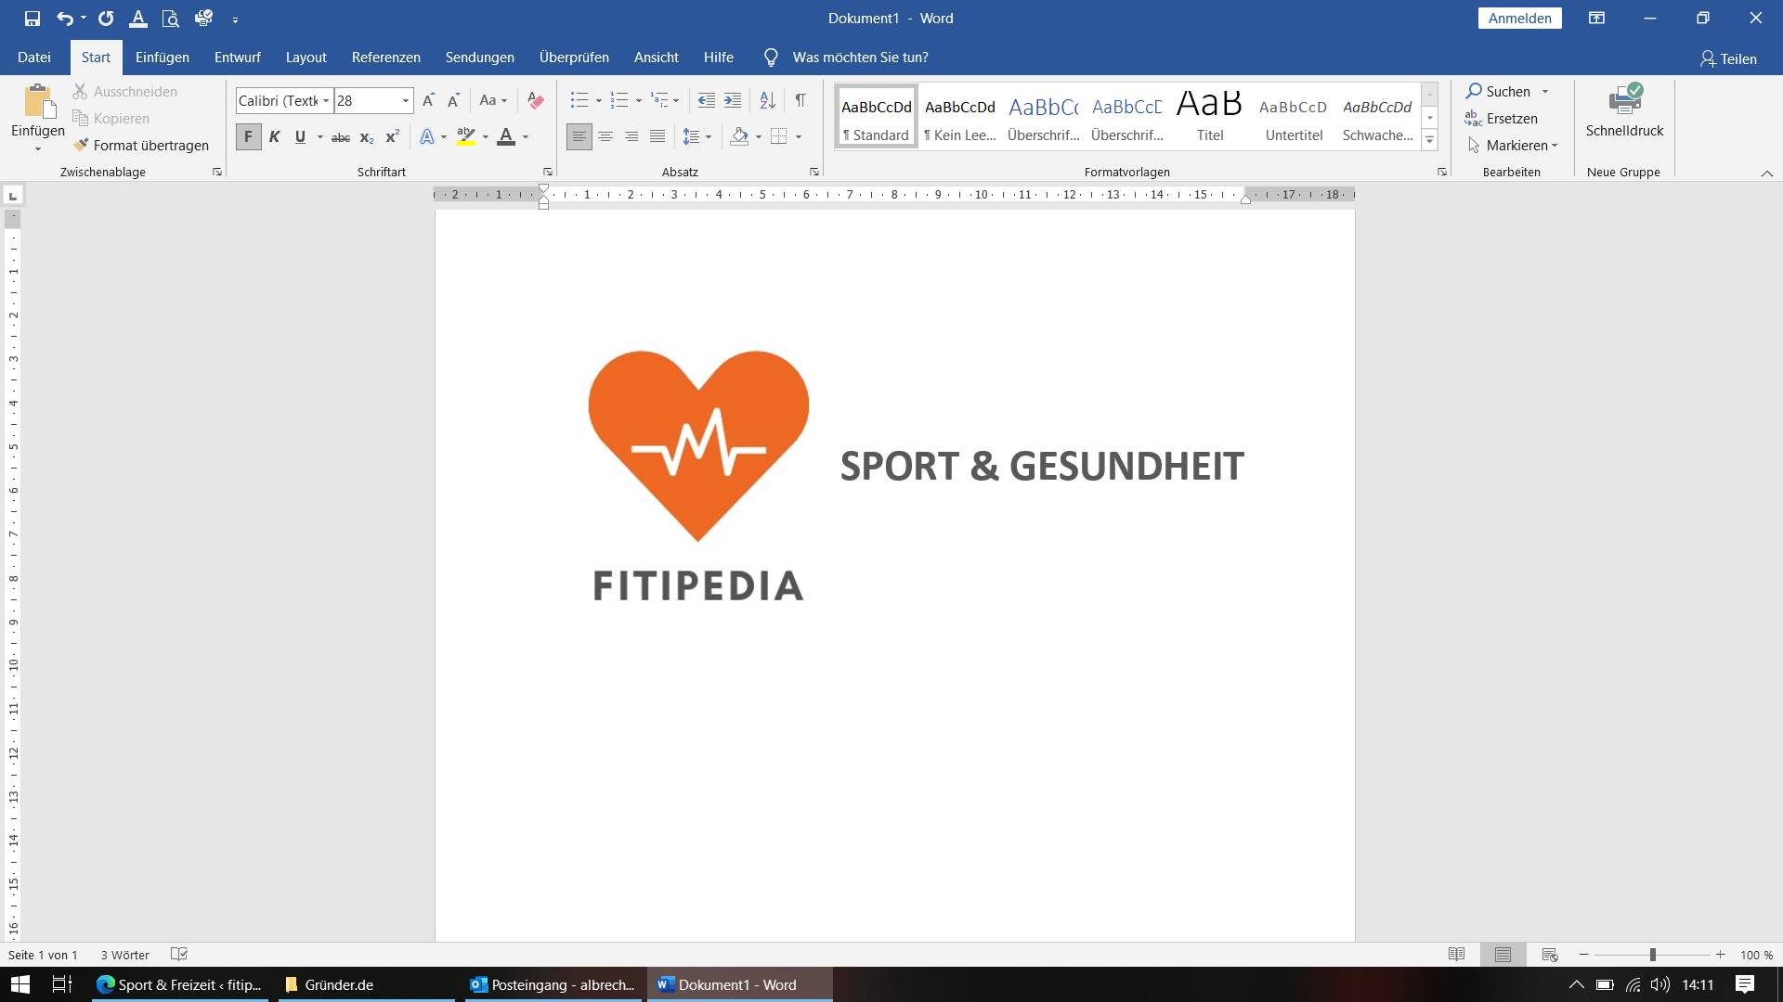Click the strikethrough abc icon

(x=341, y=137)
